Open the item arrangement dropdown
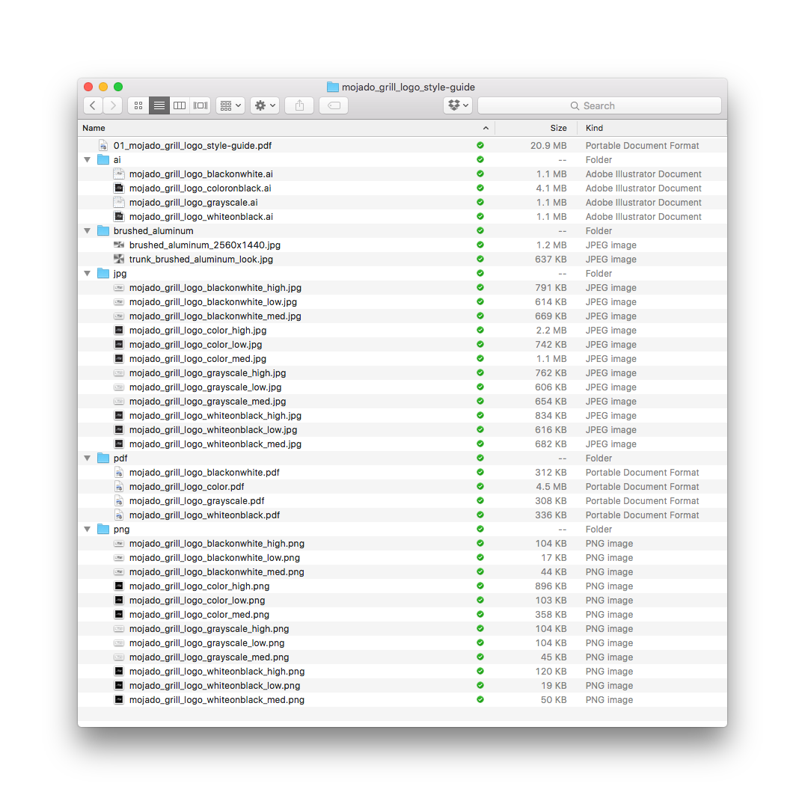The image size is (805, 804). coord(230,105)
